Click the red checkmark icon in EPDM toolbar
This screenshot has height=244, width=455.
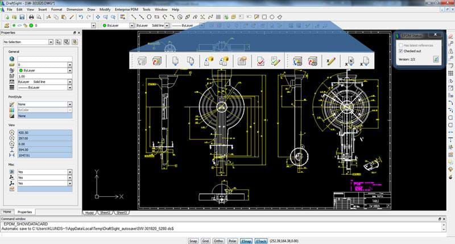click(x=260, y=60)
